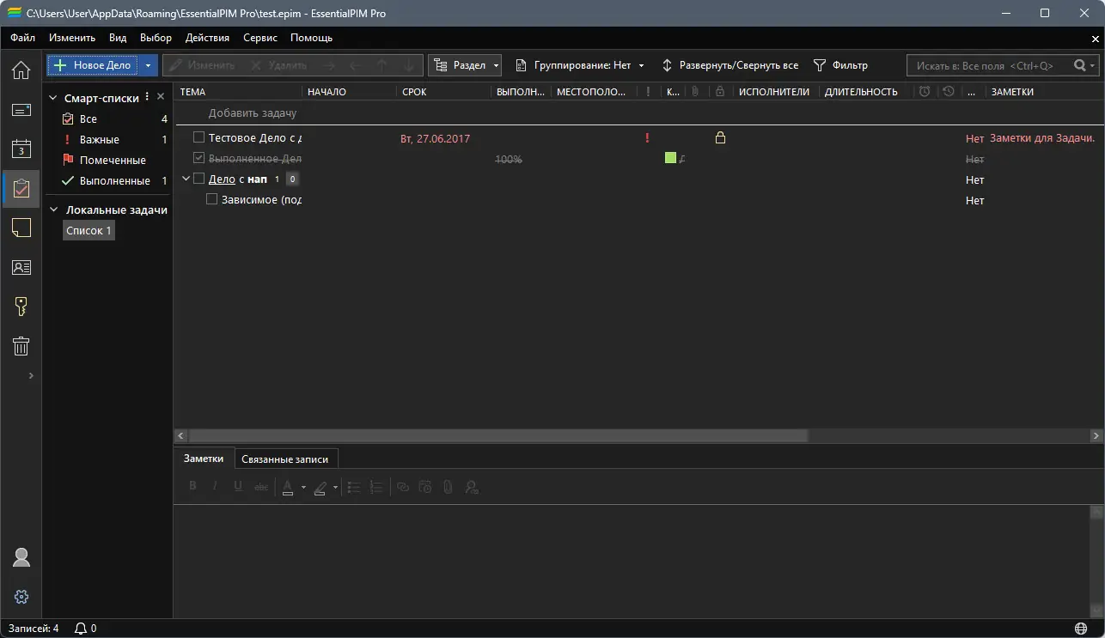Viewport: 1105px width, 638px height.
Task: Collapse the Смарт-списки section
Action: tap(53, 98)
